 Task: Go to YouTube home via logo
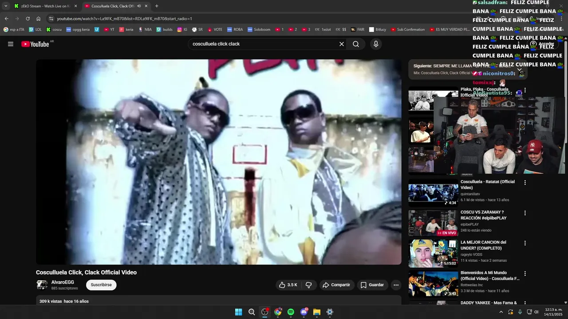[x=35, y=44]
